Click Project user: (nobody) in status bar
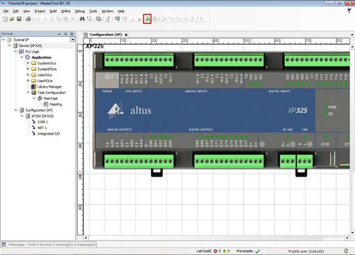The image size is (355, 255). (x=306, y=251)
